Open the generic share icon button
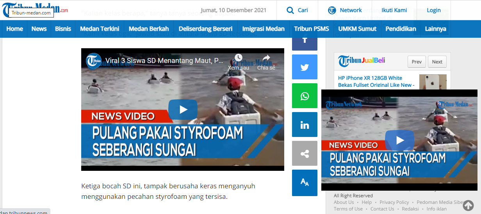This screenshot has height=214, width=481. (305, 154)
